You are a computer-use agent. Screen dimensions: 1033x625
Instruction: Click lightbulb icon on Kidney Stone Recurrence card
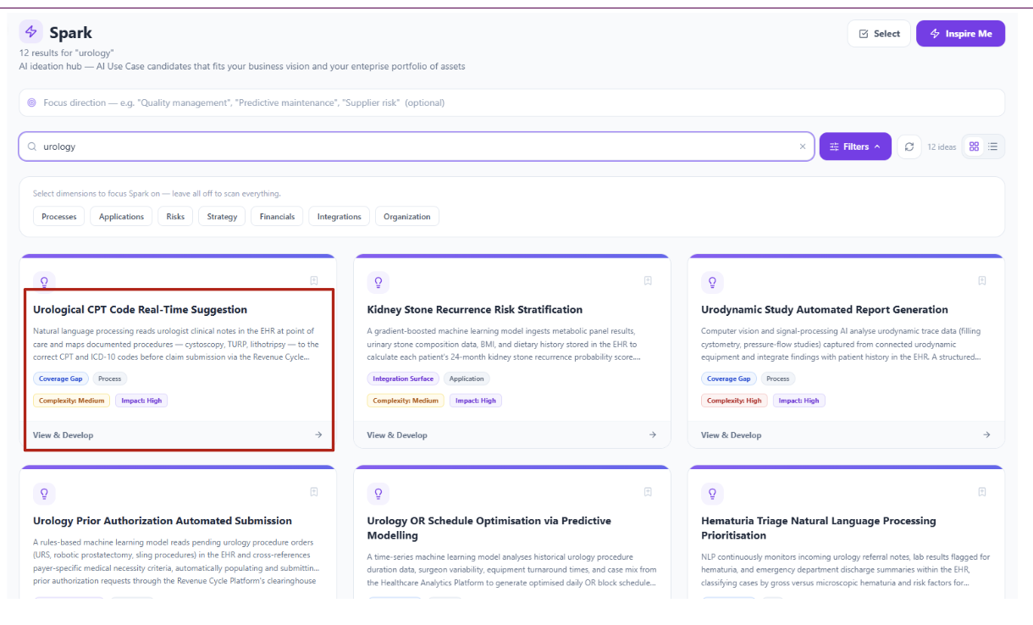tap(378, 282)
